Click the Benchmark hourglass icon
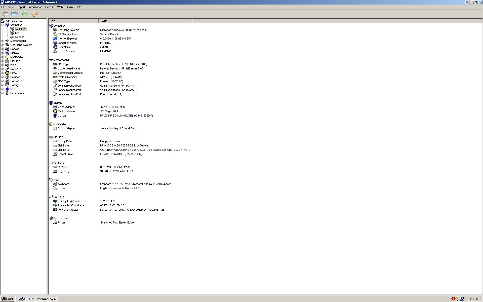The width and height of the screenshot is (483, 302). (x=7, y=93)
